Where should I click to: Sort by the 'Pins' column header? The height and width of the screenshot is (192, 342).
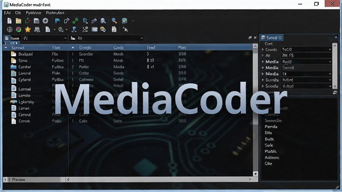point(182,48)
